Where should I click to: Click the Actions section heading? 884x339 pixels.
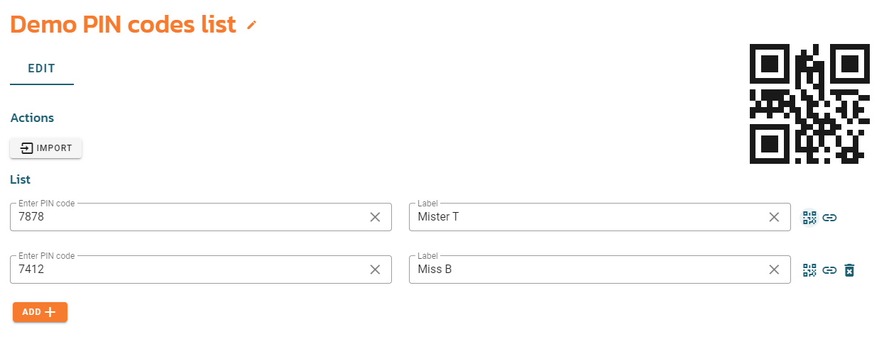coord(32,118)
